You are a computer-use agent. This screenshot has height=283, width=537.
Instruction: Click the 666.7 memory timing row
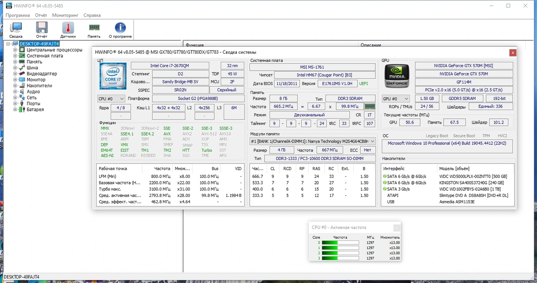click(312, 176)
